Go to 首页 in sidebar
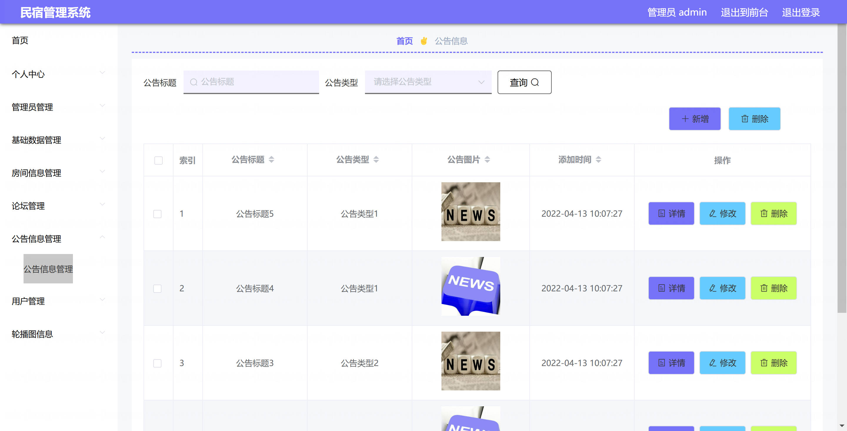 point(20,40)
